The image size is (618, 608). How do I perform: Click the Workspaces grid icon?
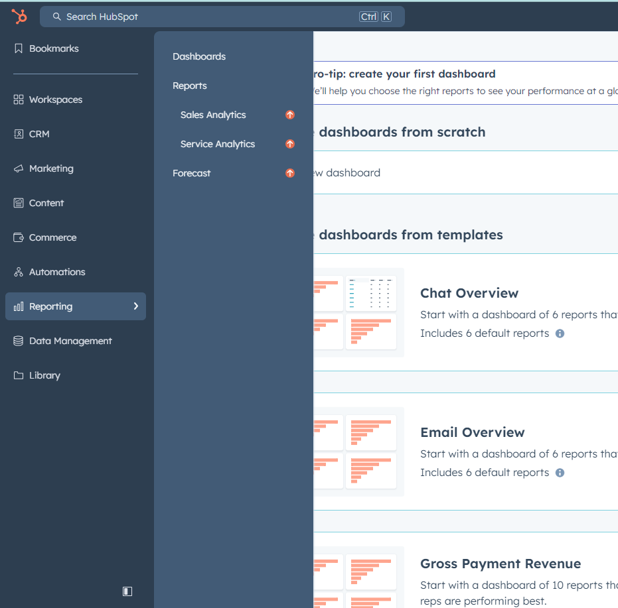18,99
